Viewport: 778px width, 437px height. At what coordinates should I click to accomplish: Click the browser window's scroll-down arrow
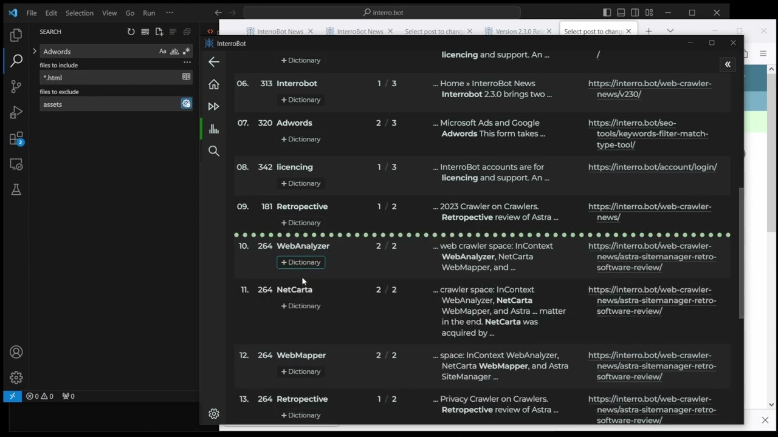click(x=771, y=404)
